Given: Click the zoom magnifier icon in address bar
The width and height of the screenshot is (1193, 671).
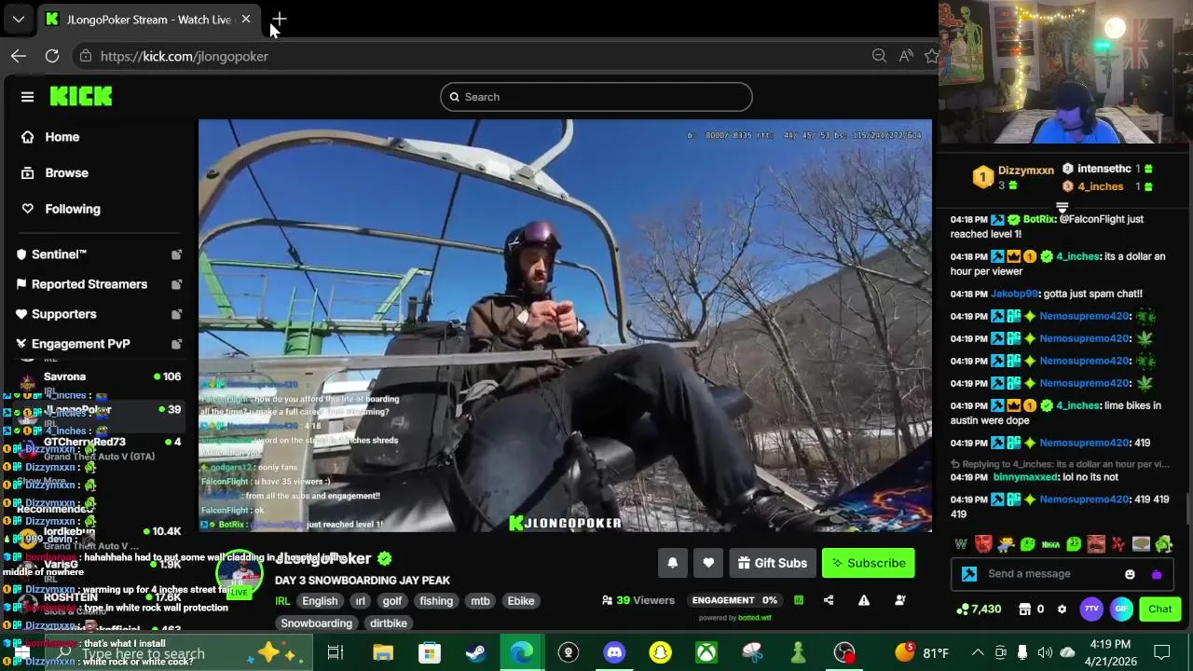Looking at the screenshot, I should (879, 56).
